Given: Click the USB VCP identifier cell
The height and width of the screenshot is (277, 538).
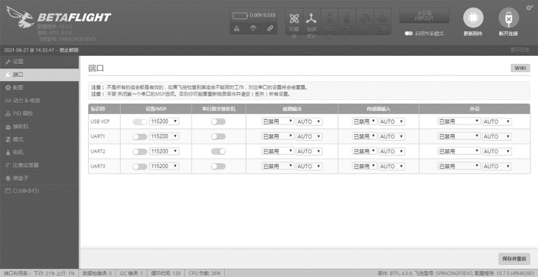Looking at the screenshot, I should point(104,121).
